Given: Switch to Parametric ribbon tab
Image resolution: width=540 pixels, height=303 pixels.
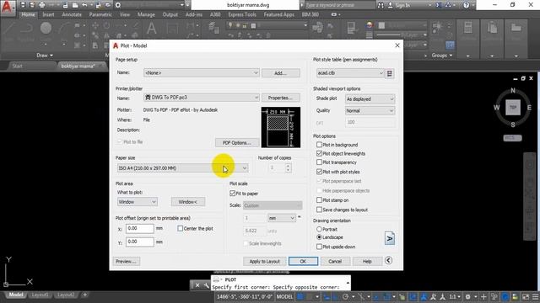Looking at the screenshot, I should tap(100, 15).
